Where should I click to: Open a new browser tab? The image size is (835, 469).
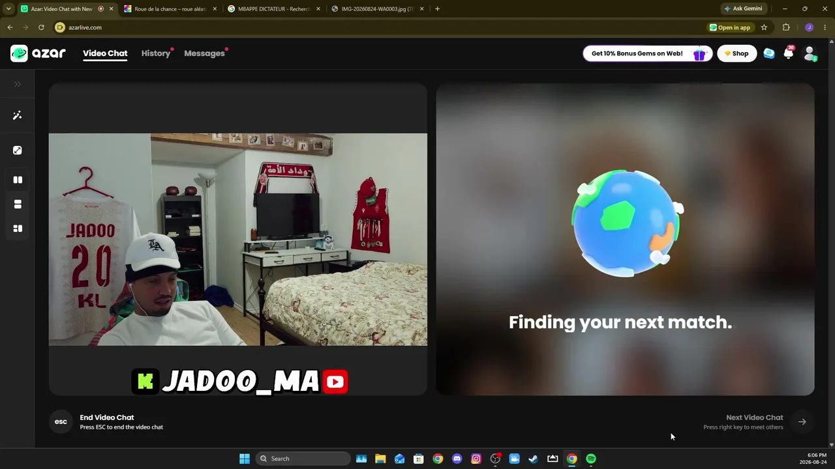tap(437, 9)
